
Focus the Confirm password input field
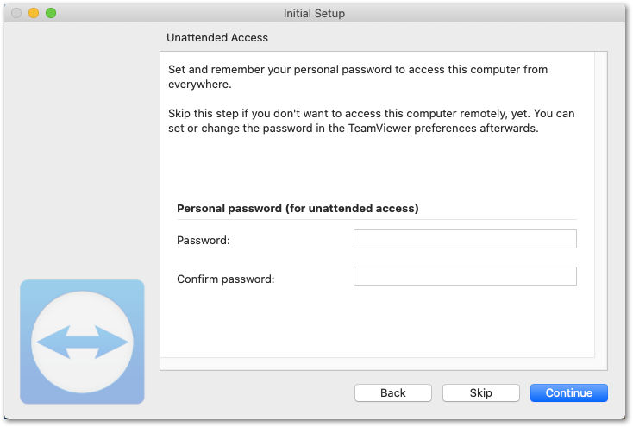click(x=465, y=276)
